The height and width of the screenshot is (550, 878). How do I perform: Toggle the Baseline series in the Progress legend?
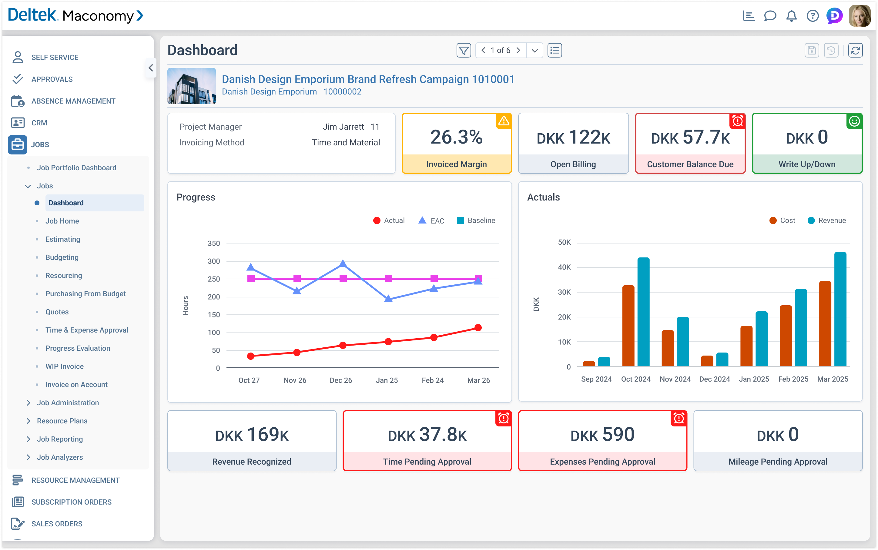476,220
